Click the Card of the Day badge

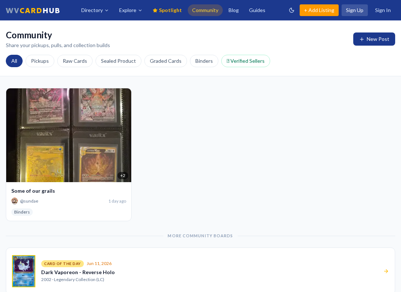click(62, 264)
